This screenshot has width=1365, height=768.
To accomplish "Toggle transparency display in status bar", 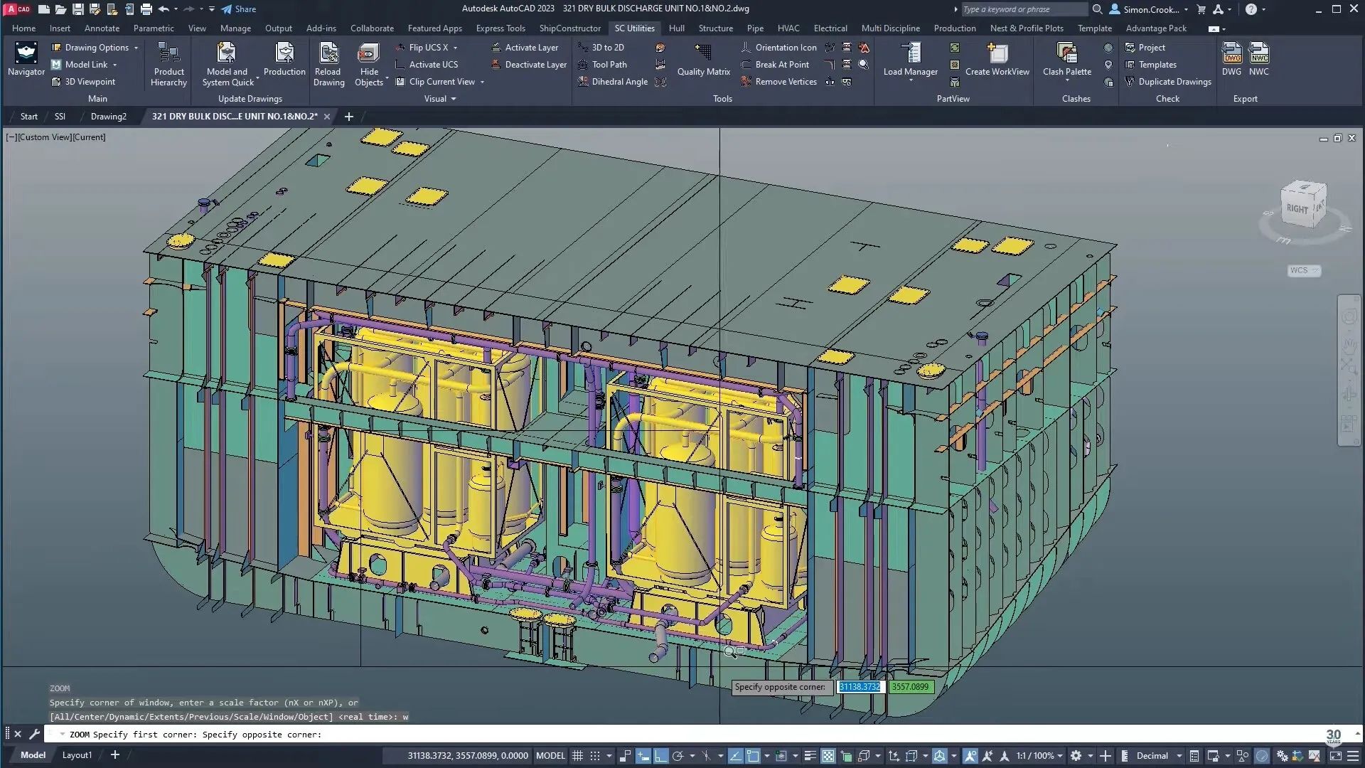I will [828, 756].
